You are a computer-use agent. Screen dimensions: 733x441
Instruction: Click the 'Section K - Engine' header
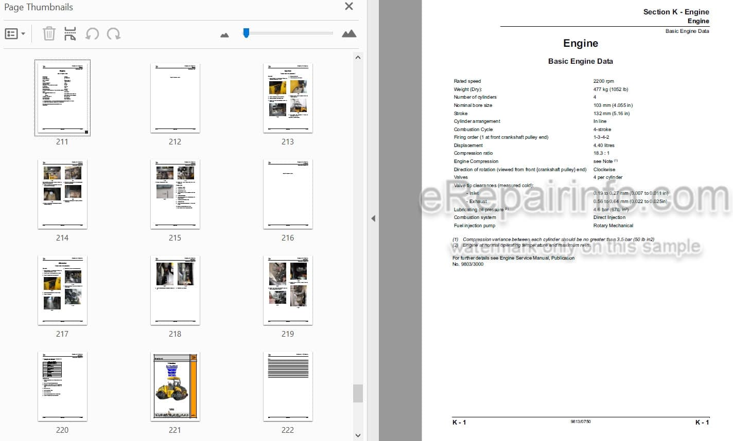click(676, 12)
